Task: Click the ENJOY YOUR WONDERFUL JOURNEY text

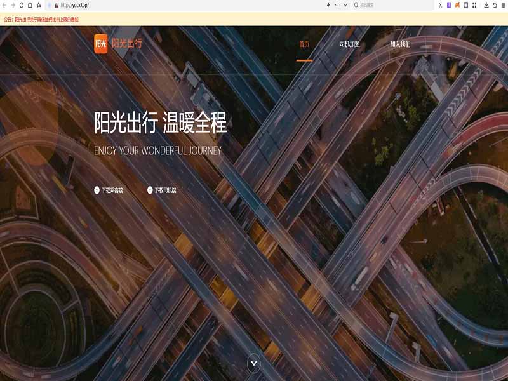Action: pyautogui.click(x=157, y=150)
